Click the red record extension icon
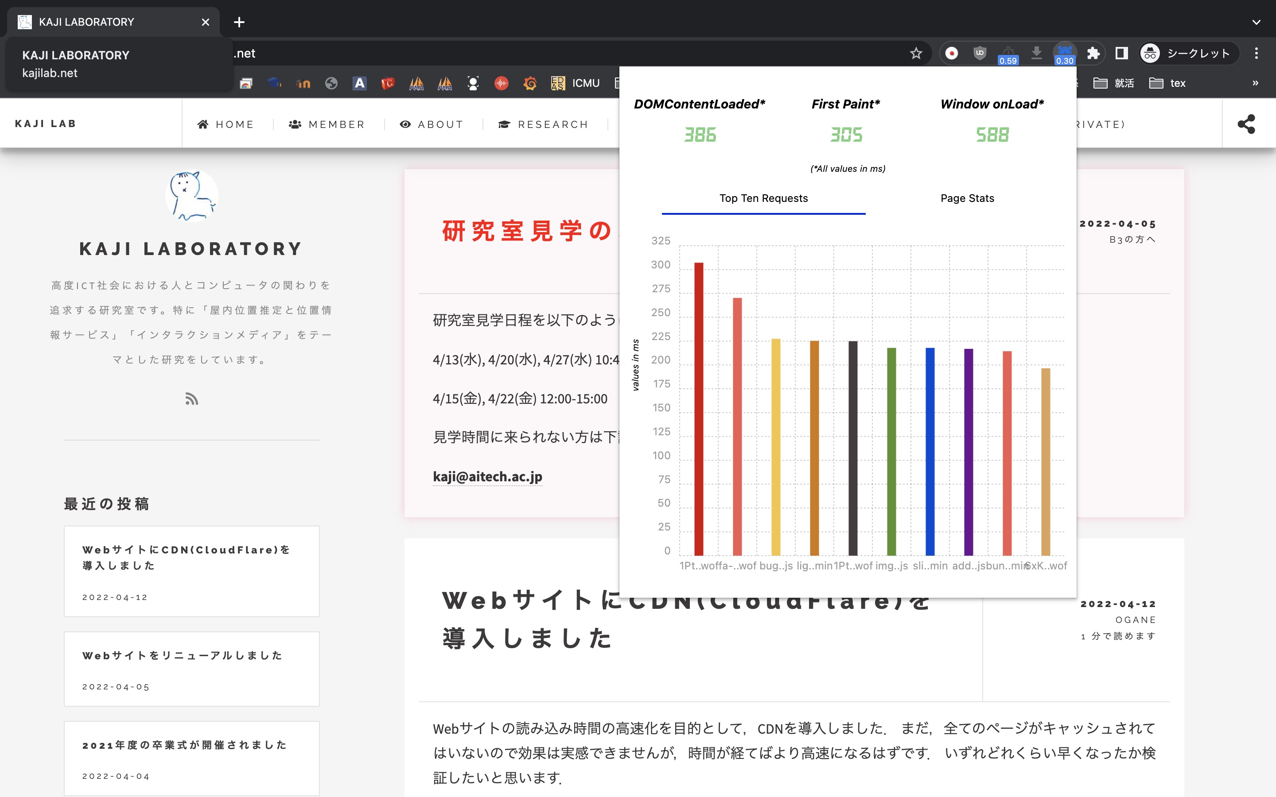1276x797 pixels. click(x=952, y=53)
